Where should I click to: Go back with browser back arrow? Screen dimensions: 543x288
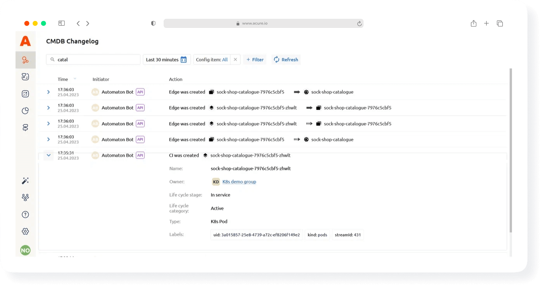(x=78, y=23)
